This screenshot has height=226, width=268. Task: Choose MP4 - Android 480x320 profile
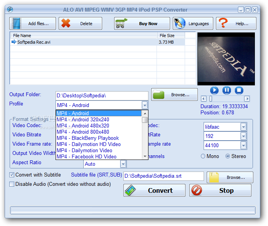pos(99,126)
